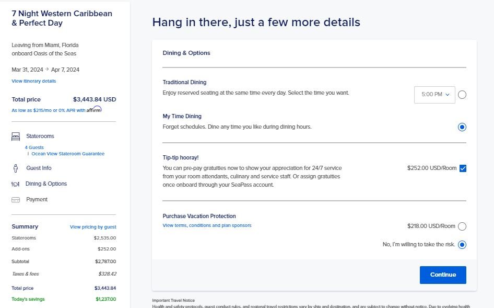
Task: Click the Payment credit card icon
Action: point(16,200)
